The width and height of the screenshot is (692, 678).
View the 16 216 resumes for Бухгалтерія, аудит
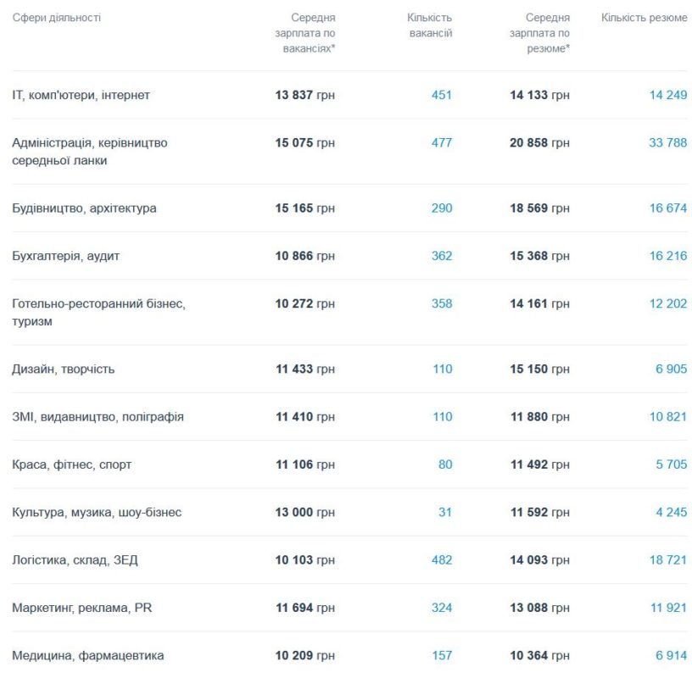coord(667,256)
